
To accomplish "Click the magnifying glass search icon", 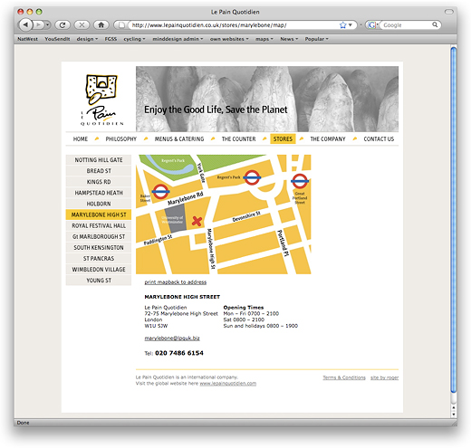I will [435, 24].
